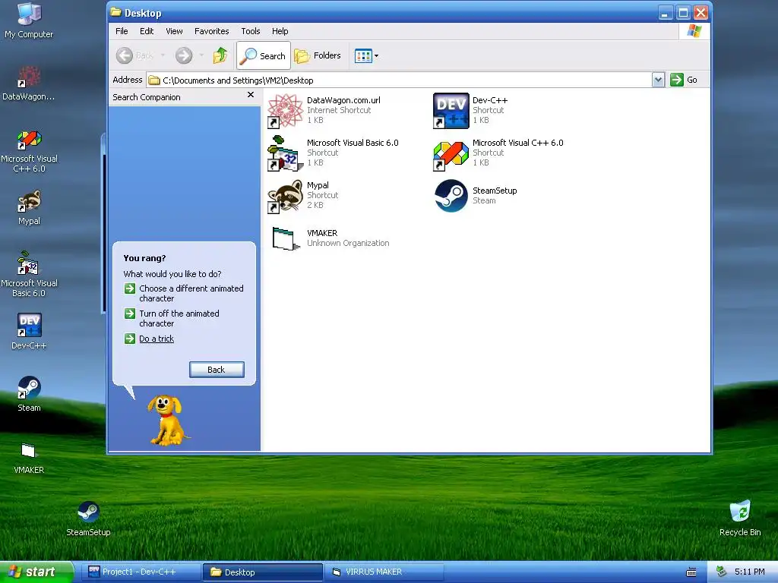Toggle the Folders pane toolbar button
This screenshot has width=778, height=583.
pos(318,55)
